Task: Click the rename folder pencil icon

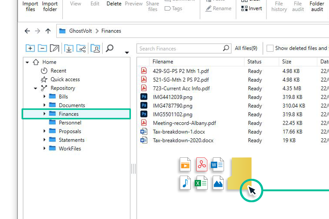Action: click(x=54, y=48)
